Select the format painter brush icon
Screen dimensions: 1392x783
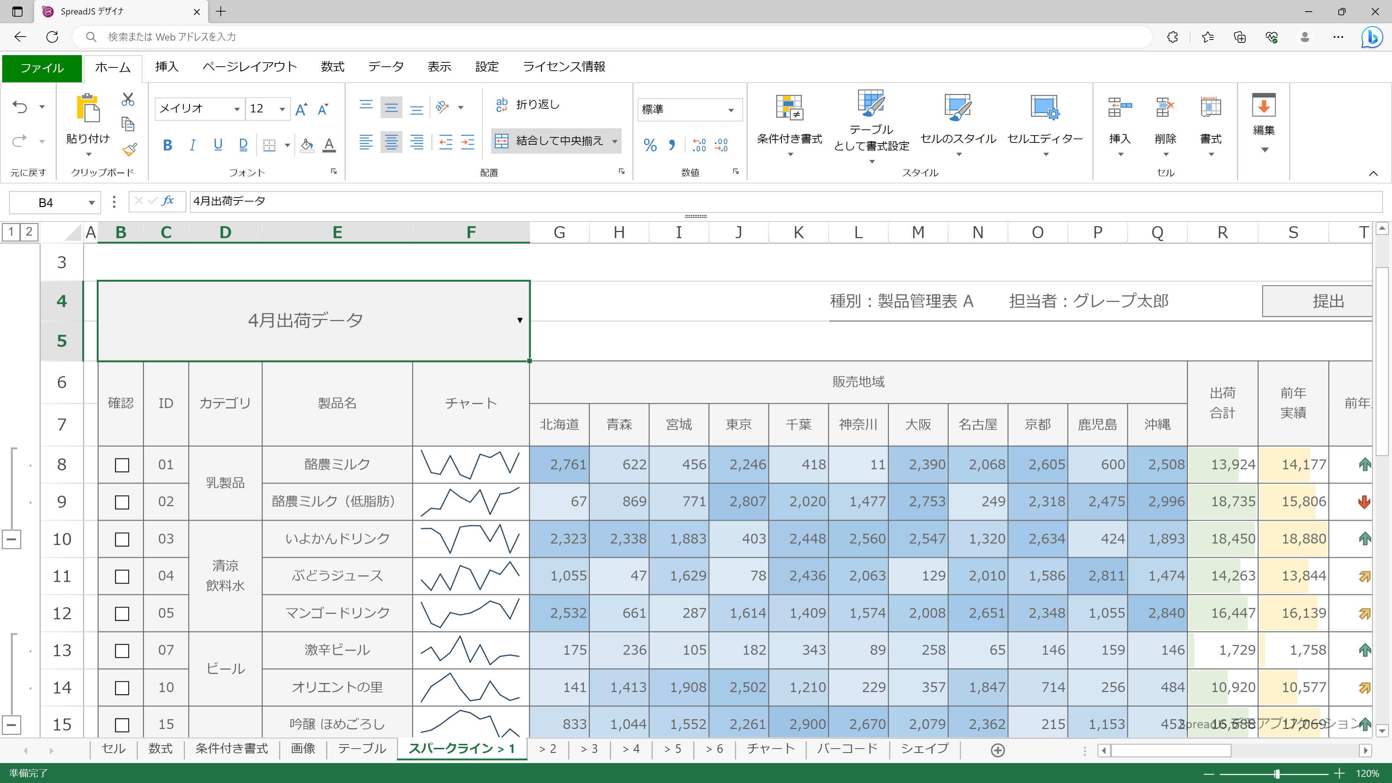(x=129, y=150)
